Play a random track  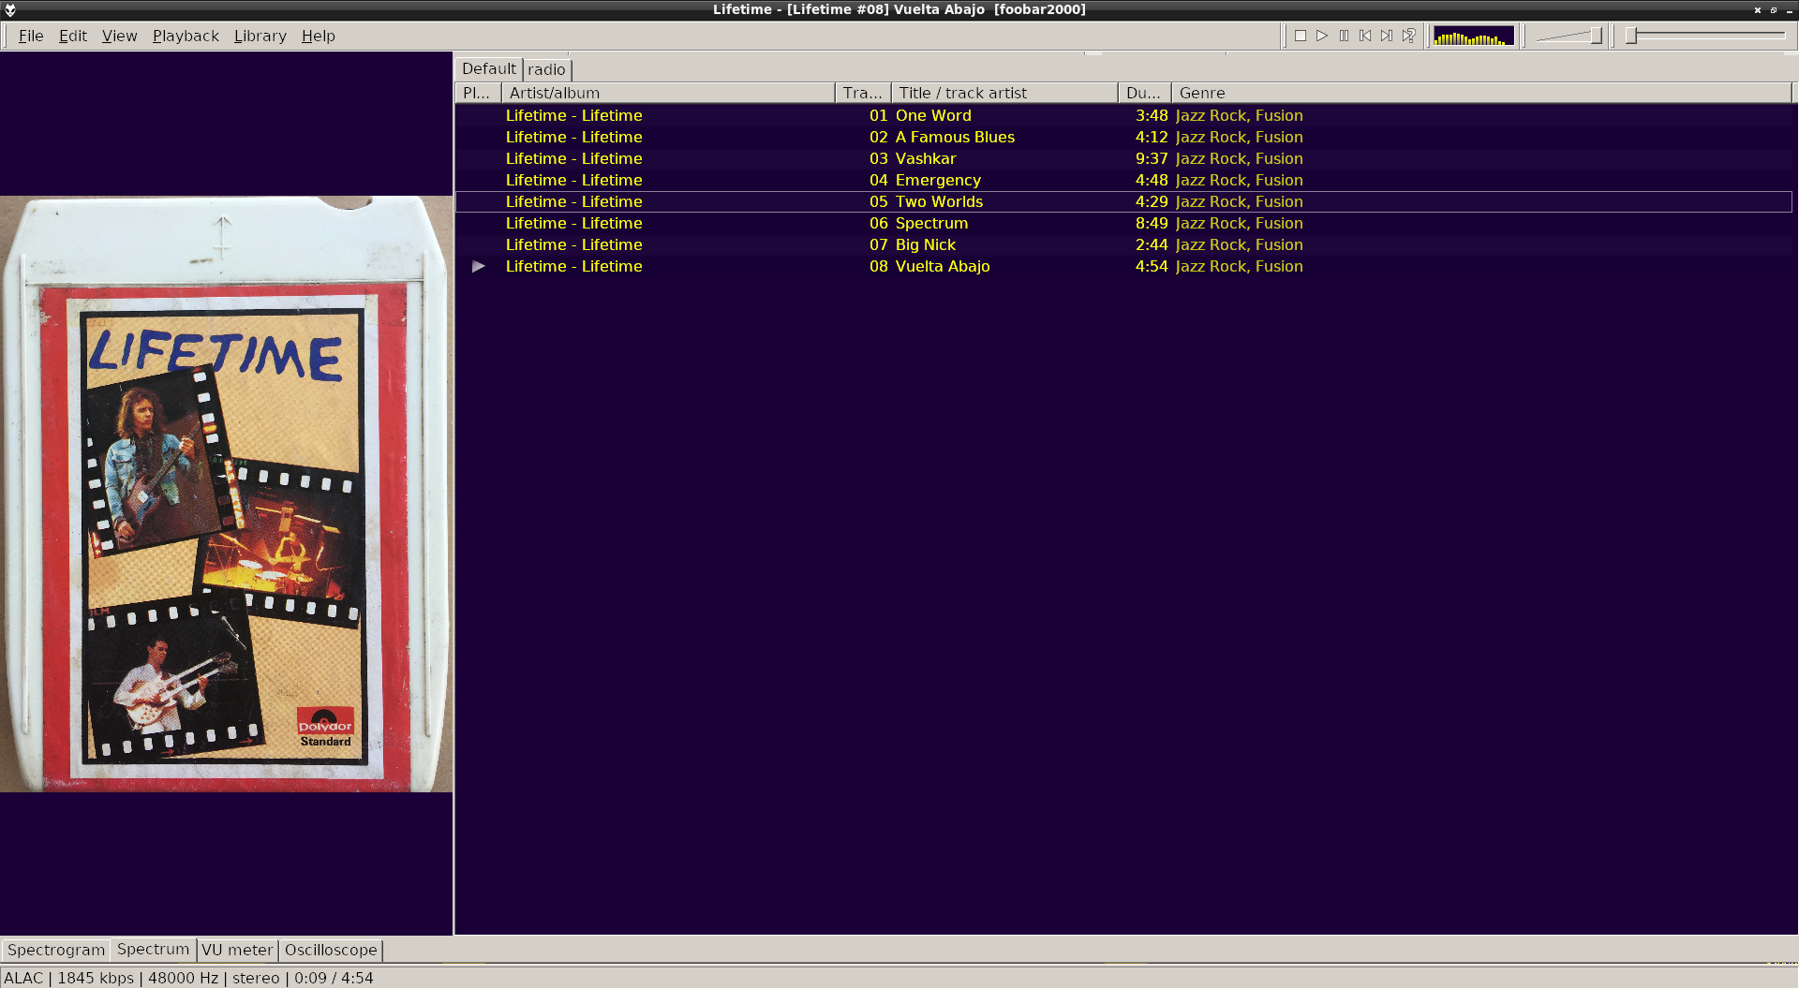point(1408,36)
